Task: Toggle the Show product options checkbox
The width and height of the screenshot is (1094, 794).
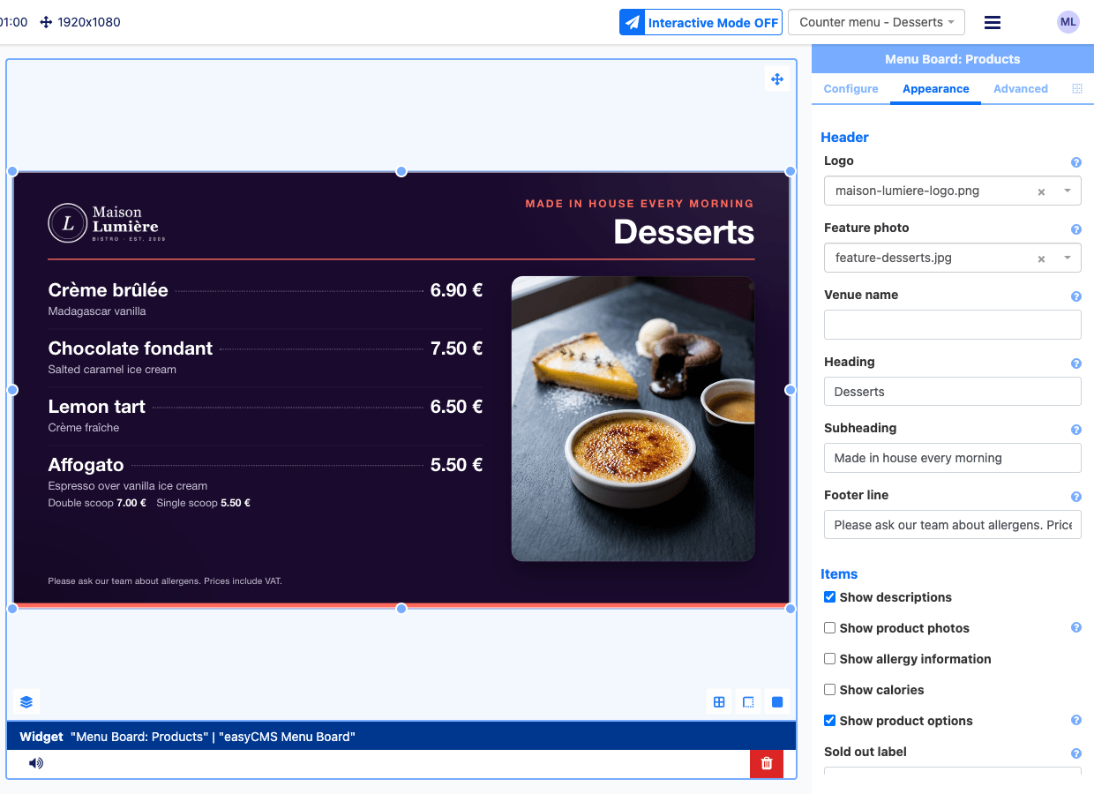Action: (x=829, y=721)
